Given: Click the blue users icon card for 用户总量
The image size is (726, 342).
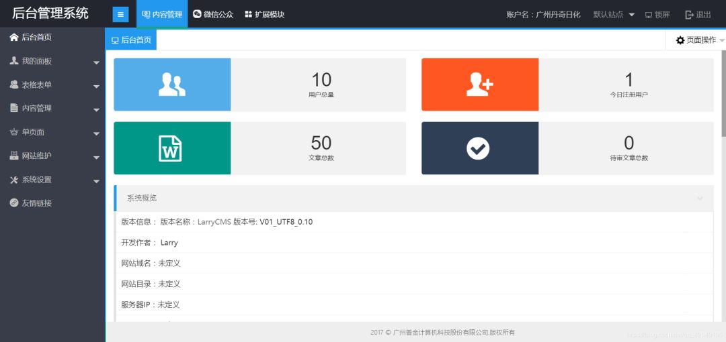Looking at the screenshot, I should pos(172,84).
